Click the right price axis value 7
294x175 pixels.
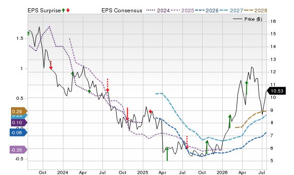click(x=272, y=135)
